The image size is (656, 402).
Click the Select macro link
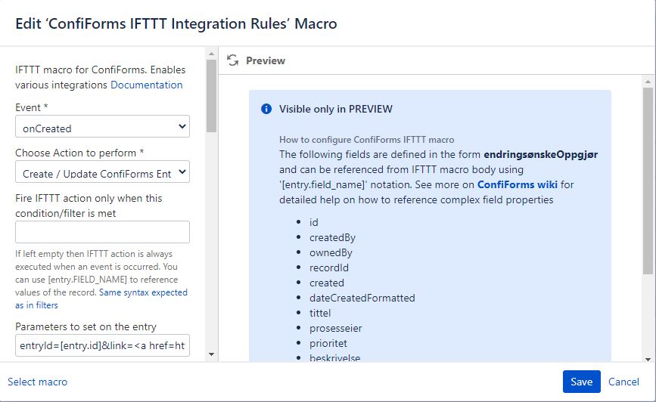point(37,382)
